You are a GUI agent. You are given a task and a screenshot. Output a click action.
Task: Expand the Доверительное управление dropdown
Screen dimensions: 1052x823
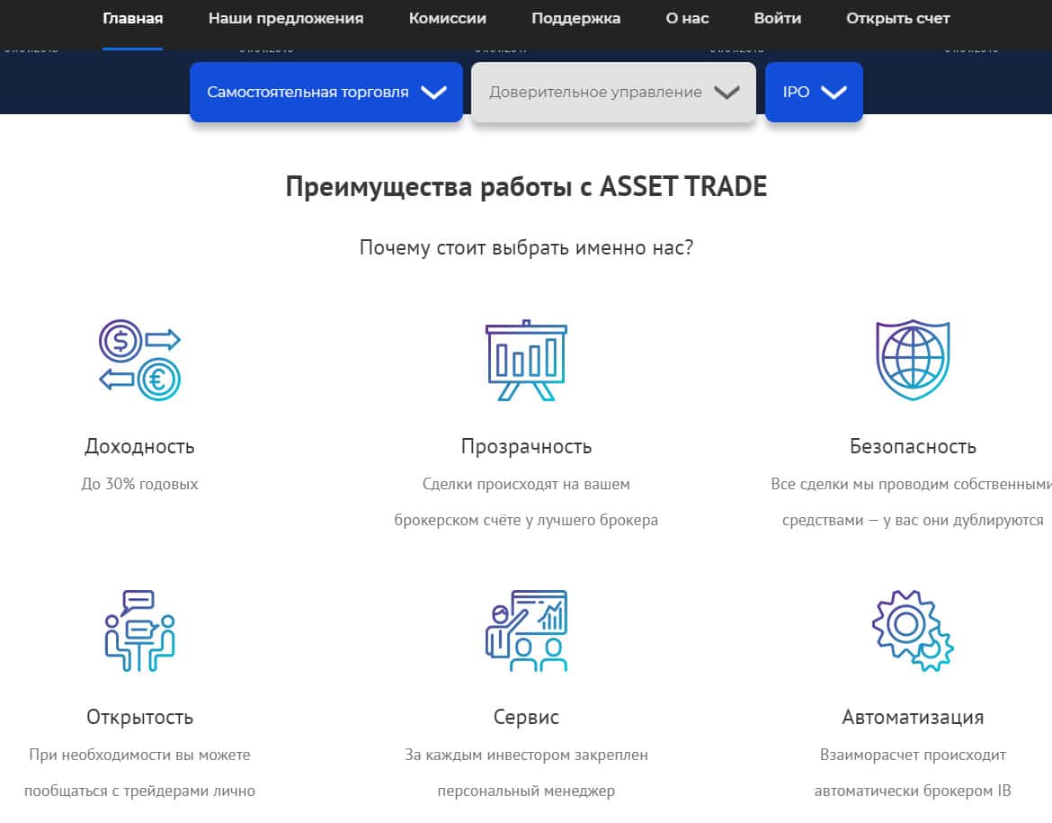613,92
